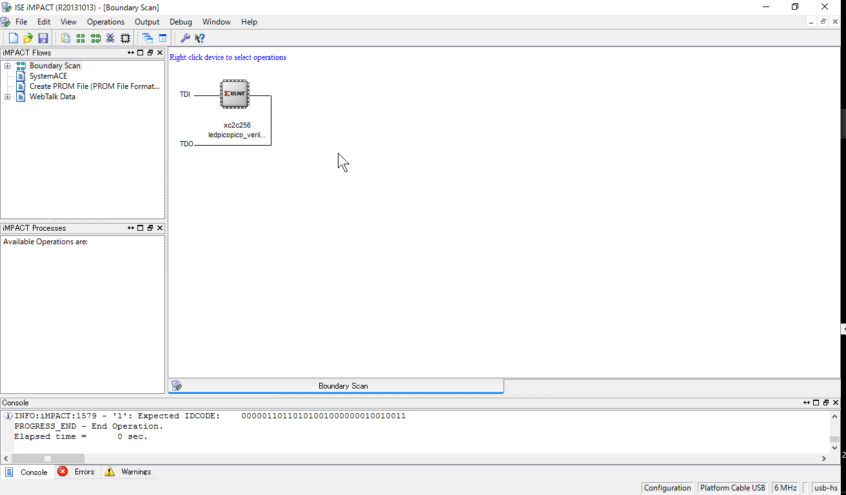Click the Configuration status bar field
This screenshot has width=846, height=495.
pos(667,488)
